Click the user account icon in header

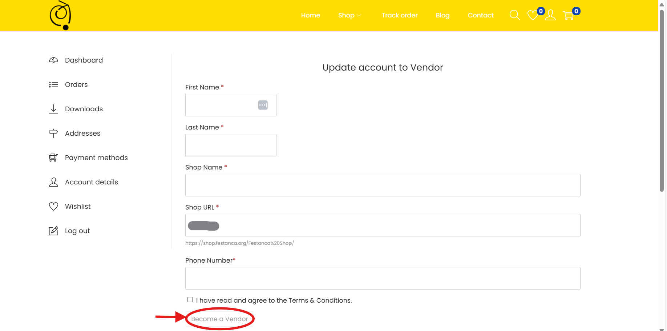[x=550, y=15]
